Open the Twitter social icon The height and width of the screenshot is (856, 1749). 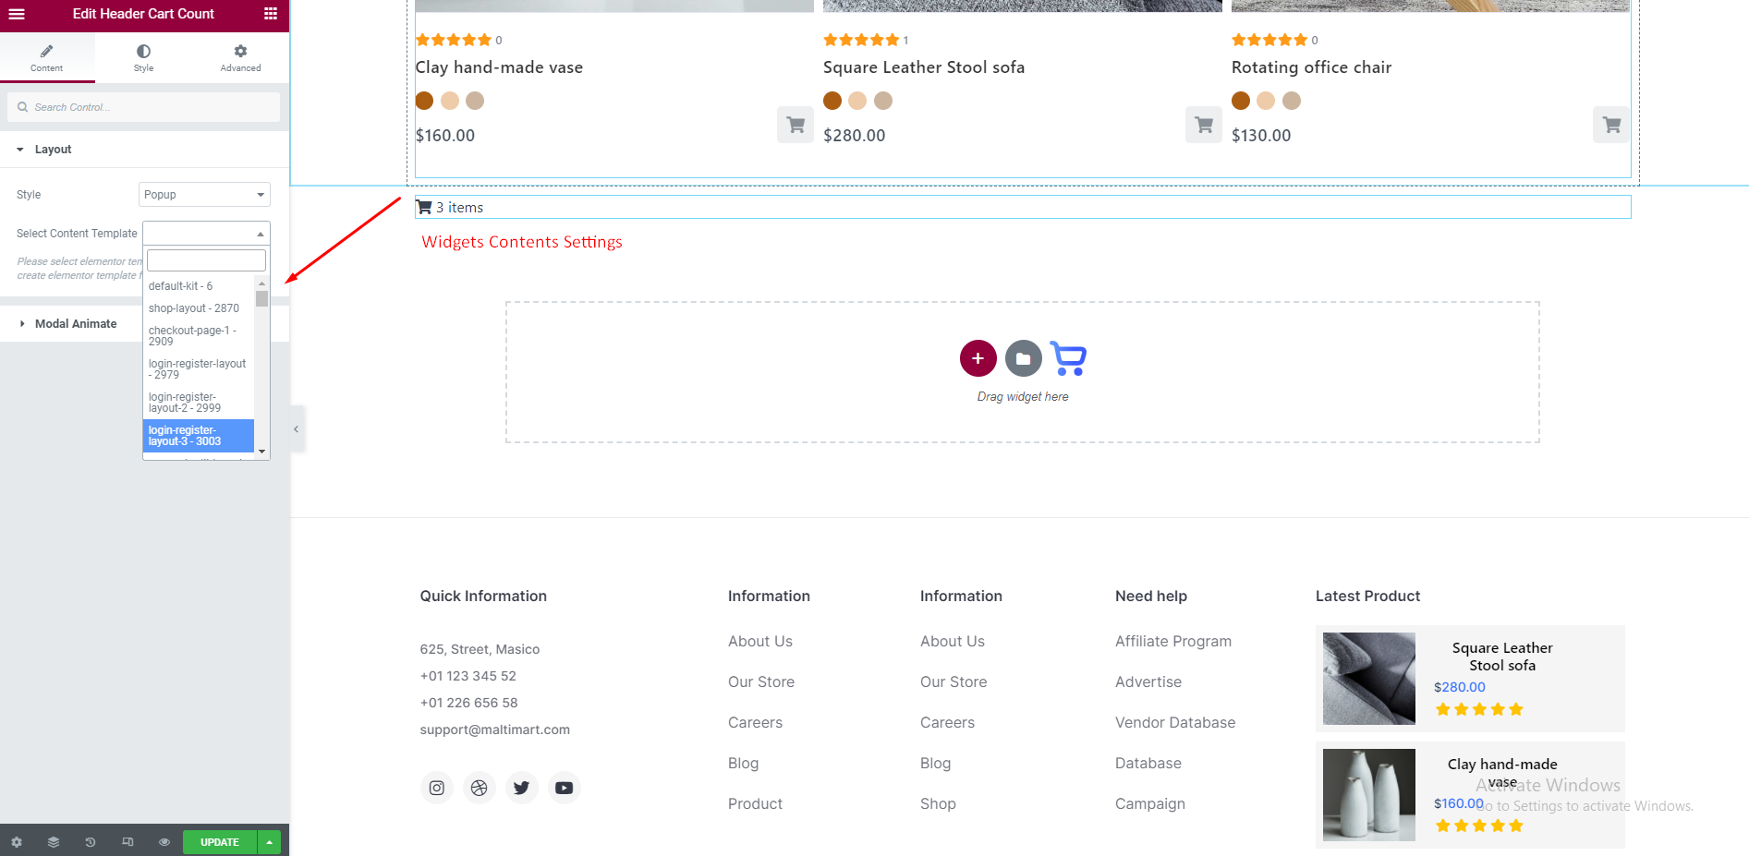[x=521, y=788]
